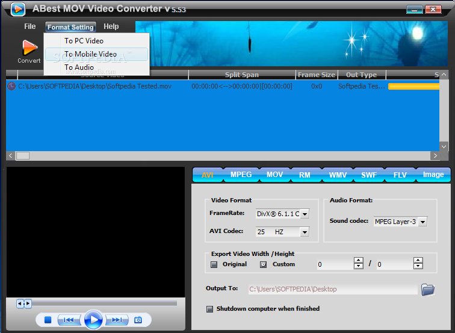Switch to the Image format tab
The width and height of the screenshot is (455, 333).
coord(433,175)
